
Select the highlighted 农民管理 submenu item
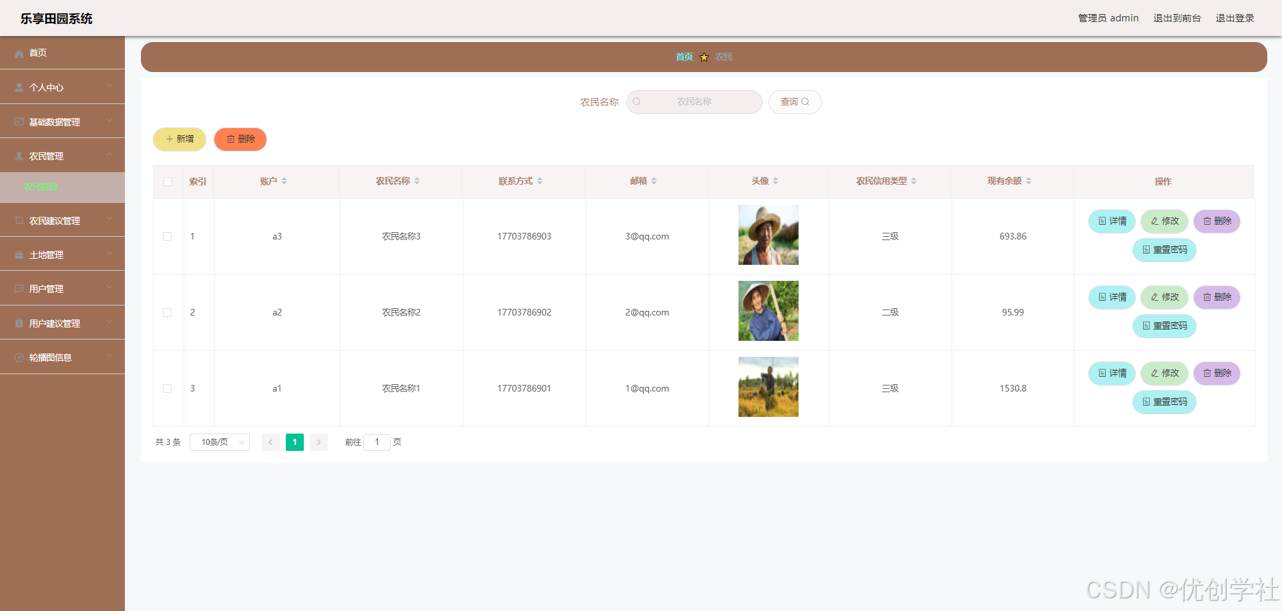(x=62, y=187)
